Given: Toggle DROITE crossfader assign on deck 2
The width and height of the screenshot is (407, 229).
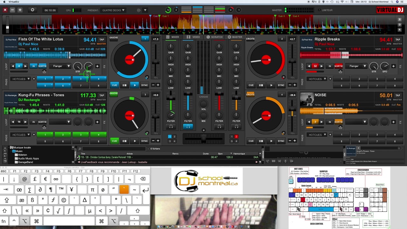Looking at the screenshot, I should coord(250,39).
